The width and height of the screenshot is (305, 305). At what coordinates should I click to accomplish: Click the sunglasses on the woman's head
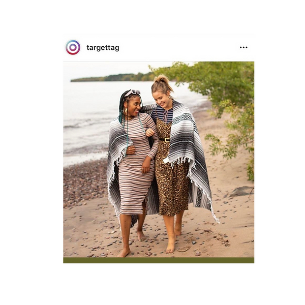pos(133,93)
